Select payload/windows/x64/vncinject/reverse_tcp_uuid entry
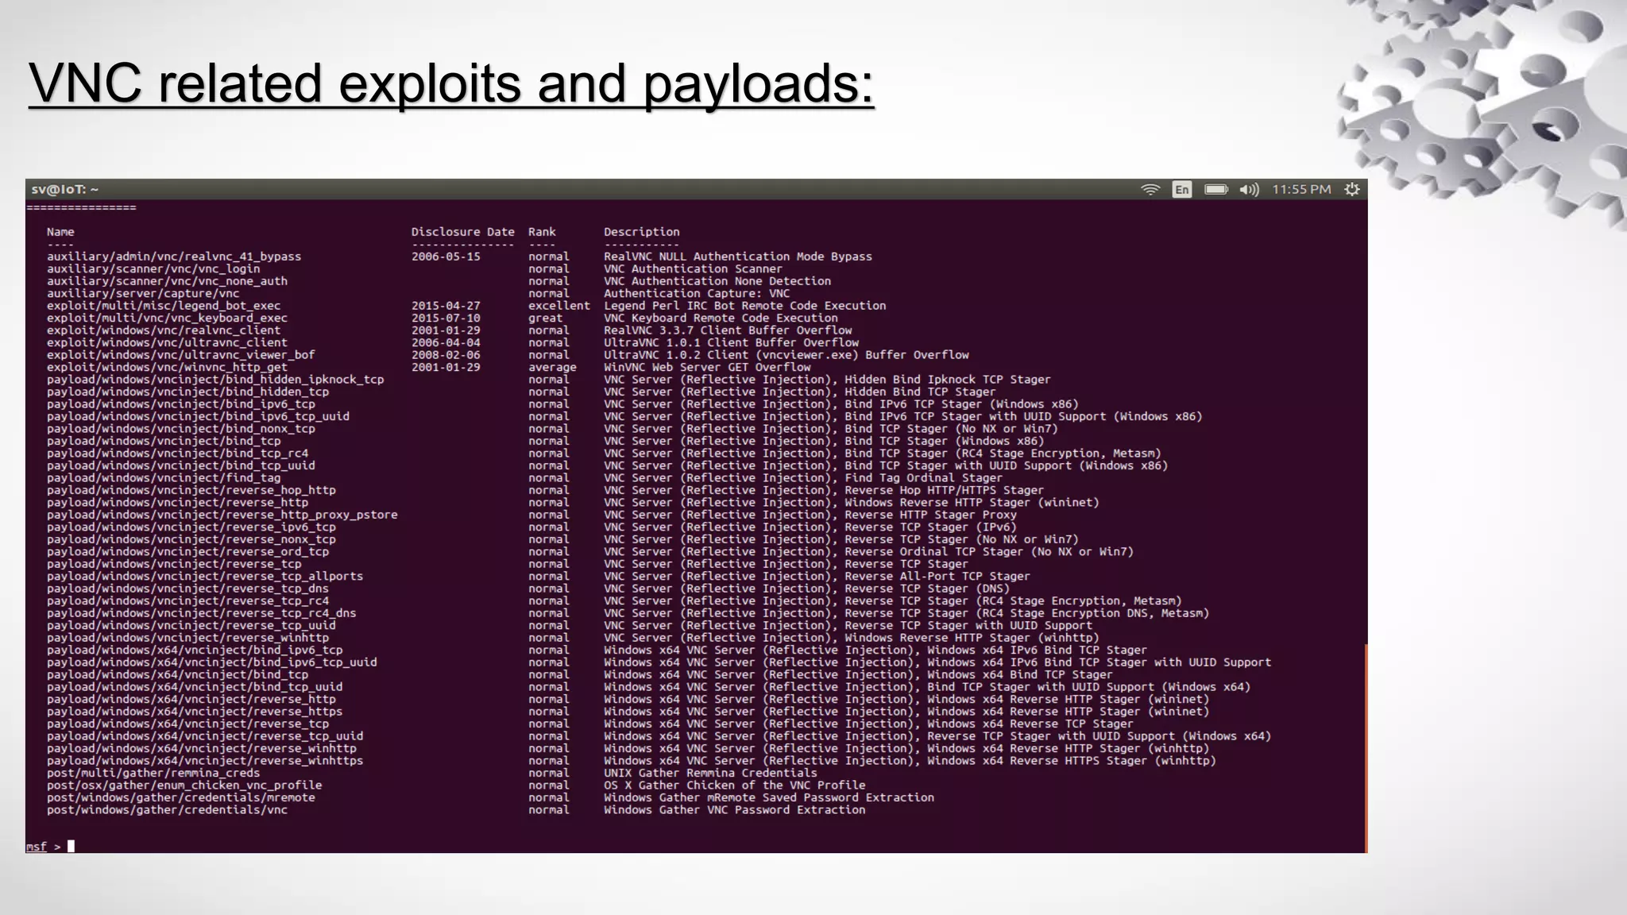Image resolution: width=1627 pixels, height=915 pixels. click(x=205, y=736)
